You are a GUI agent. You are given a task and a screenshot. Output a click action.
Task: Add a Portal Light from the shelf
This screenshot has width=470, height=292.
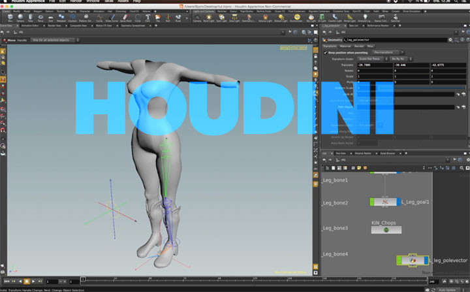[x=350, y=18]
